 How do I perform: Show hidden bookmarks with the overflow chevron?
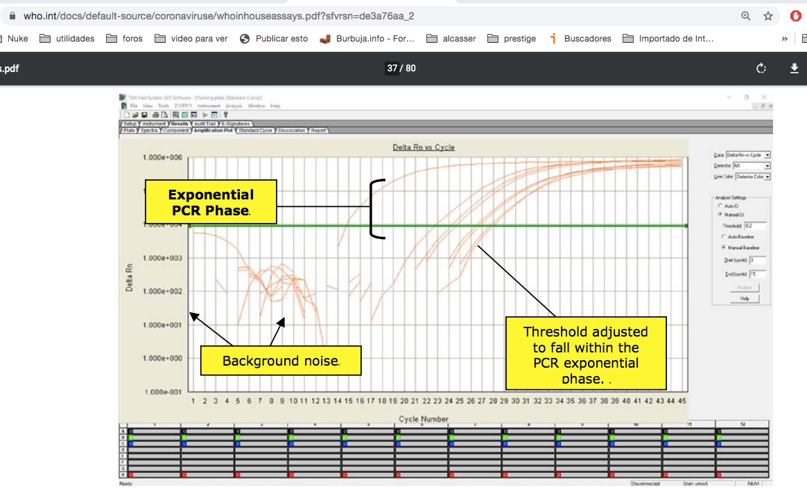[784, 39]
